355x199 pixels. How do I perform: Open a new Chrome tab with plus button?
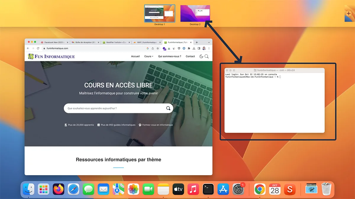(197, 42)
